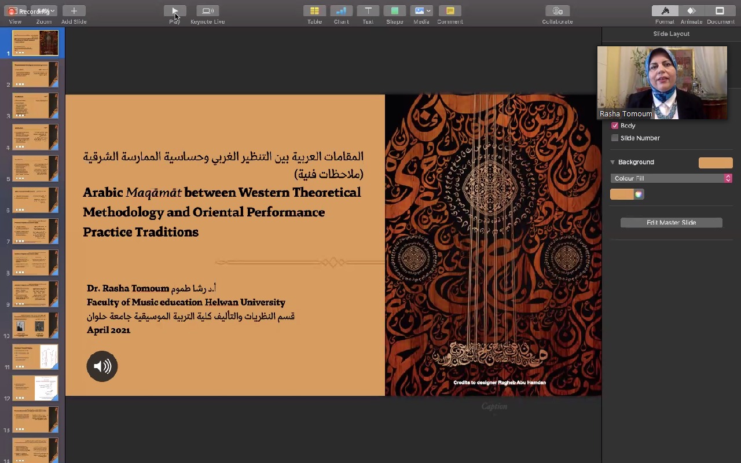Select slide 8 thumbnail in navigator

tap(35, 262)
